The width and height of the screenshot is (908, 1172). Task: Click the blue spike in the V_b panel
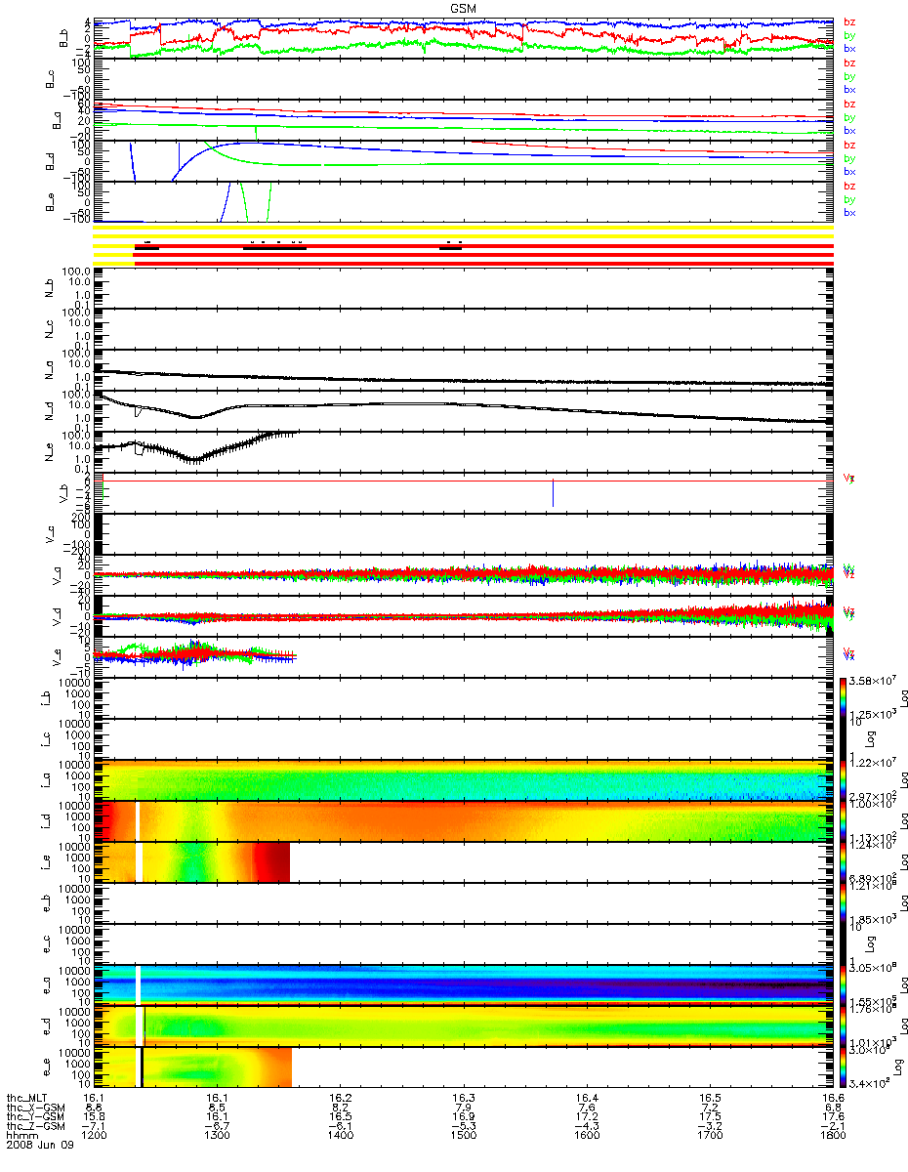point(554,493)
